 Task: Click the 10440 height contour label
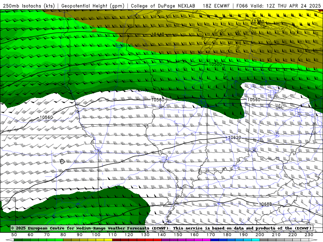[x=157, y=34]
